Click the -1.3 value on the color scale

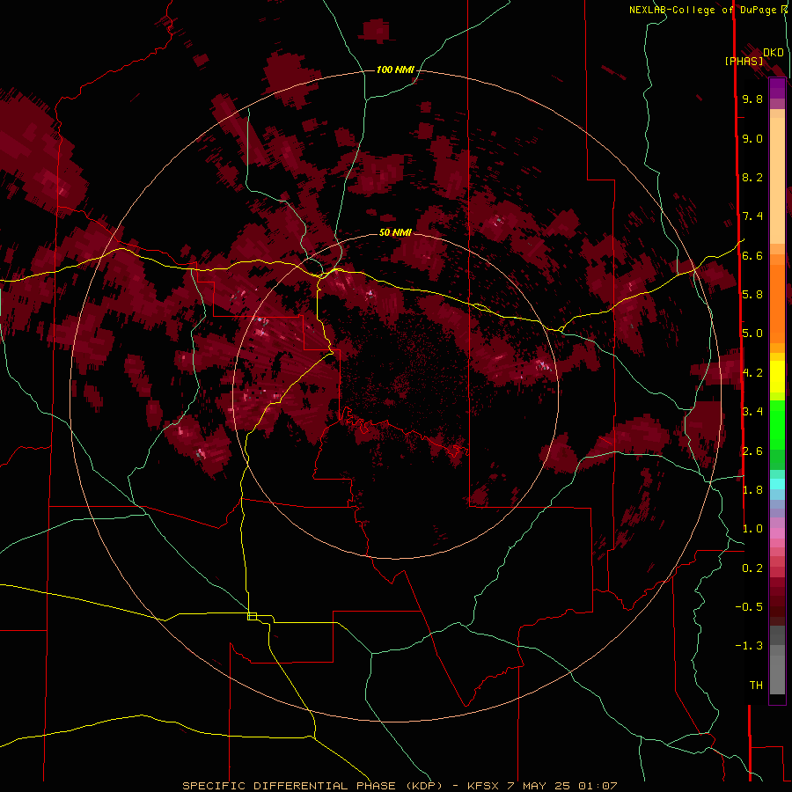(x=749, y=646)
